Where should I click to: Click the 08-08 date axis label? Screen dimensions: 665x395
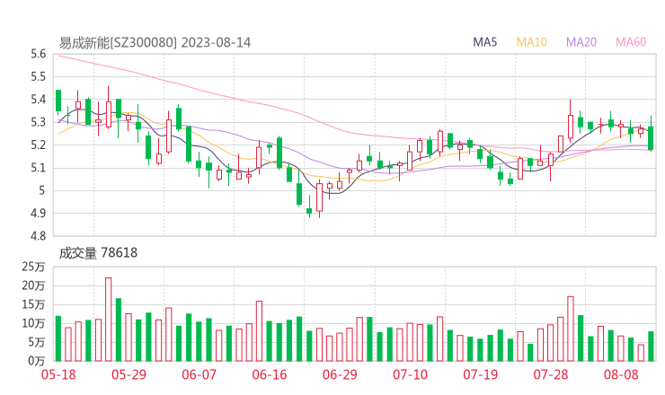[621, 374]
